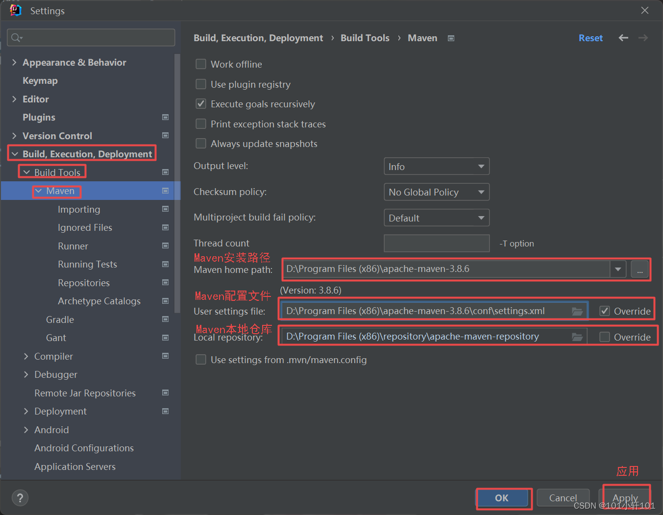Click the project-level icon beside Running Tests
Screen dimensions: 663x515
click(166, 264)
